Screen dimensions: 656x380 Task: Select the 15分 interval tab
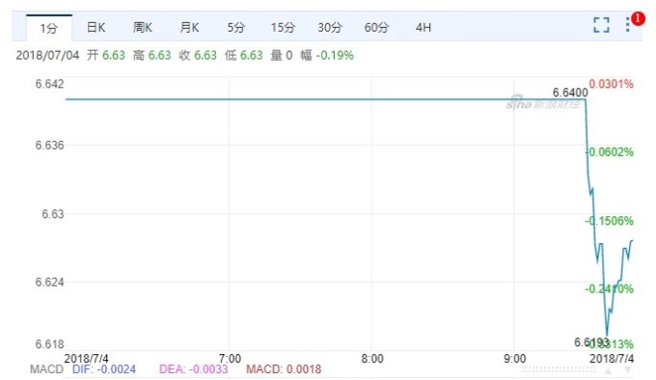click(x=283, y=28)
